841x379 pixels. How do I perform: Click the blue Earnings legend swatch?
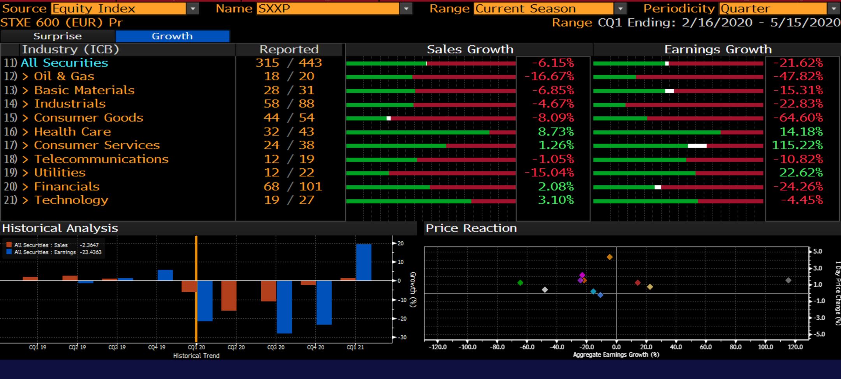pyautogui.click(x=9, y=252)
